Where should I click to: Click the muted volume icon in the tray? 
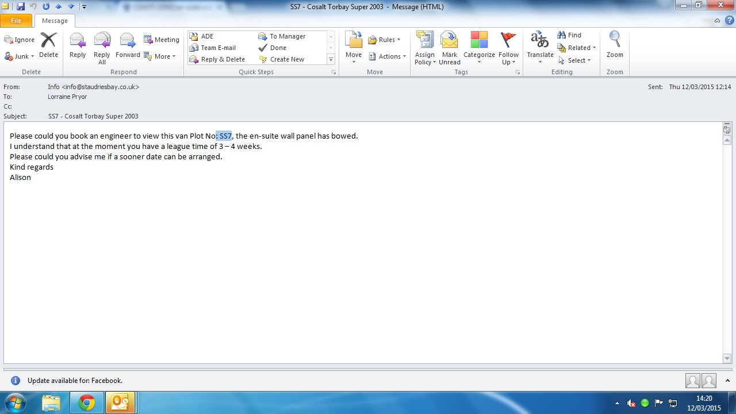631,403
